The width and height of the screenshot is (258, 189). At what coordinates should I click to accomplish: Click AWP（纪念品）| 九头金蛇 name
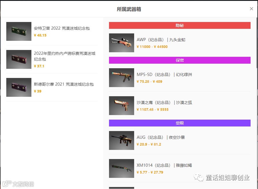pos(161,40)
